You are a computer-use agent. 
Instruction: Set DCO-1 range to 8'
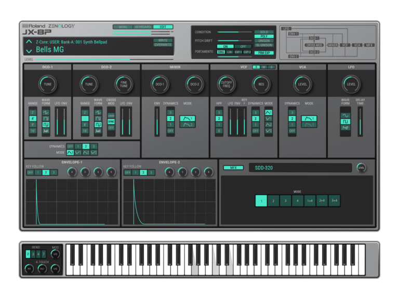point(33,125)
